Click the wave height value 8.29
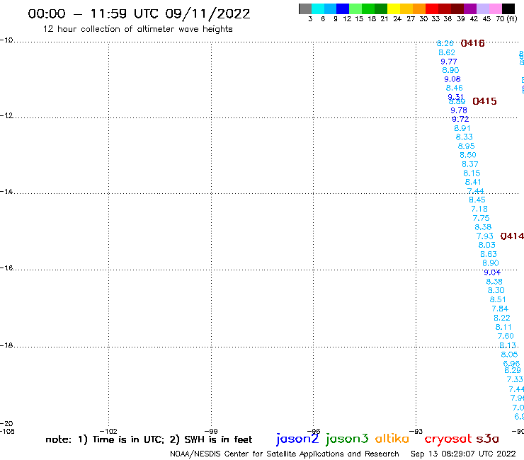Viewport: 524px width, 460px height. 513,370
